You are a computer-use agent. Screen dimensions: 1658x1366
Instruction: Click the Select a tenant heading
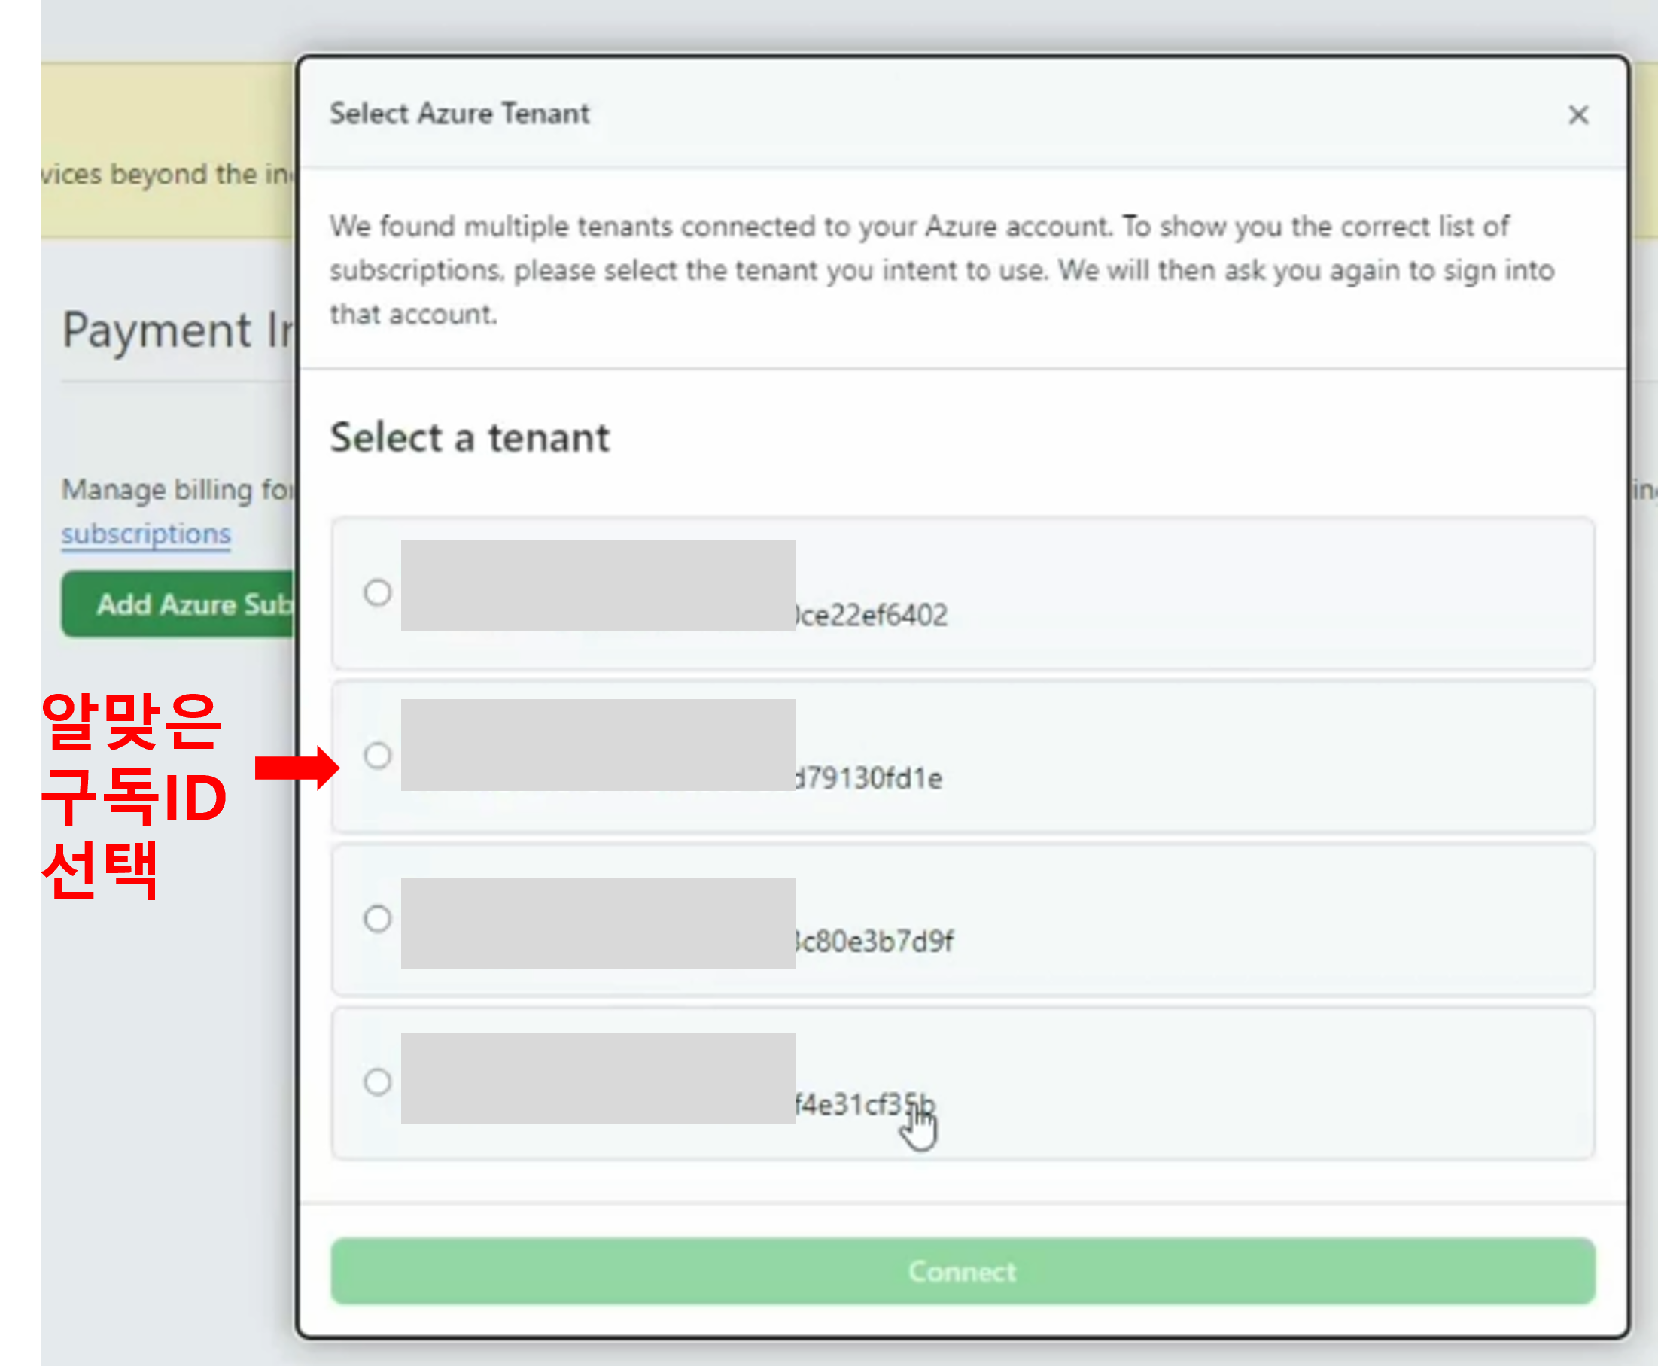(x=470, y=437)
